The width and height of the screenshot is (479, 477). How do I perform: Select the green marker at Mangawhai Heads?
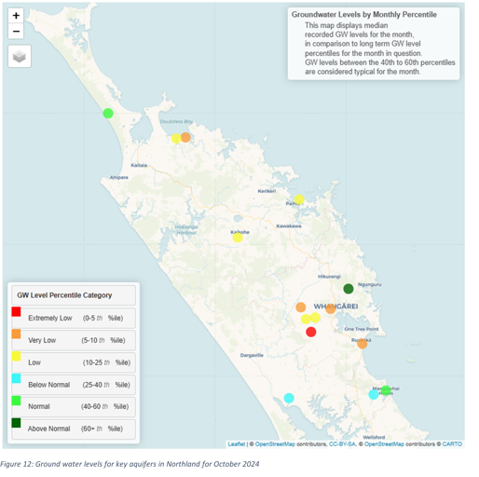[x=386, y=390]
